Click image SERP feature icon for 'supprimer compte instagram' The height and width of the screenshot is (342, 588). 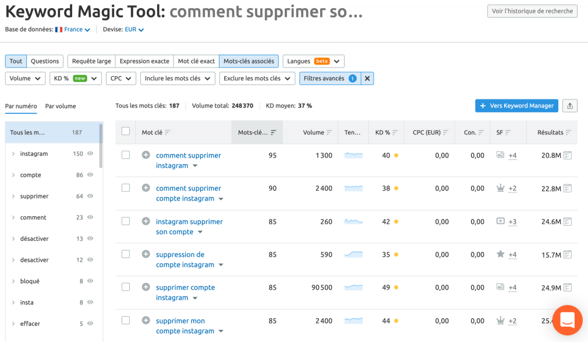500,287
